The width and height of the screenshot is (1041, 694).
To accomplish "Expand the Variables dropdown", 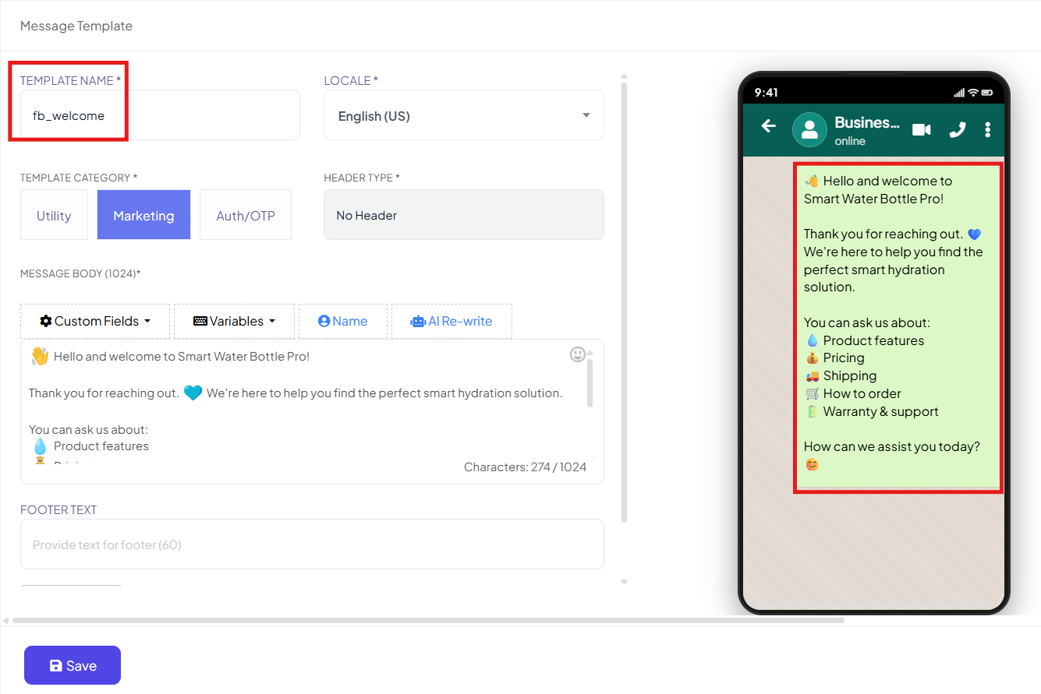I will (234, 321).
